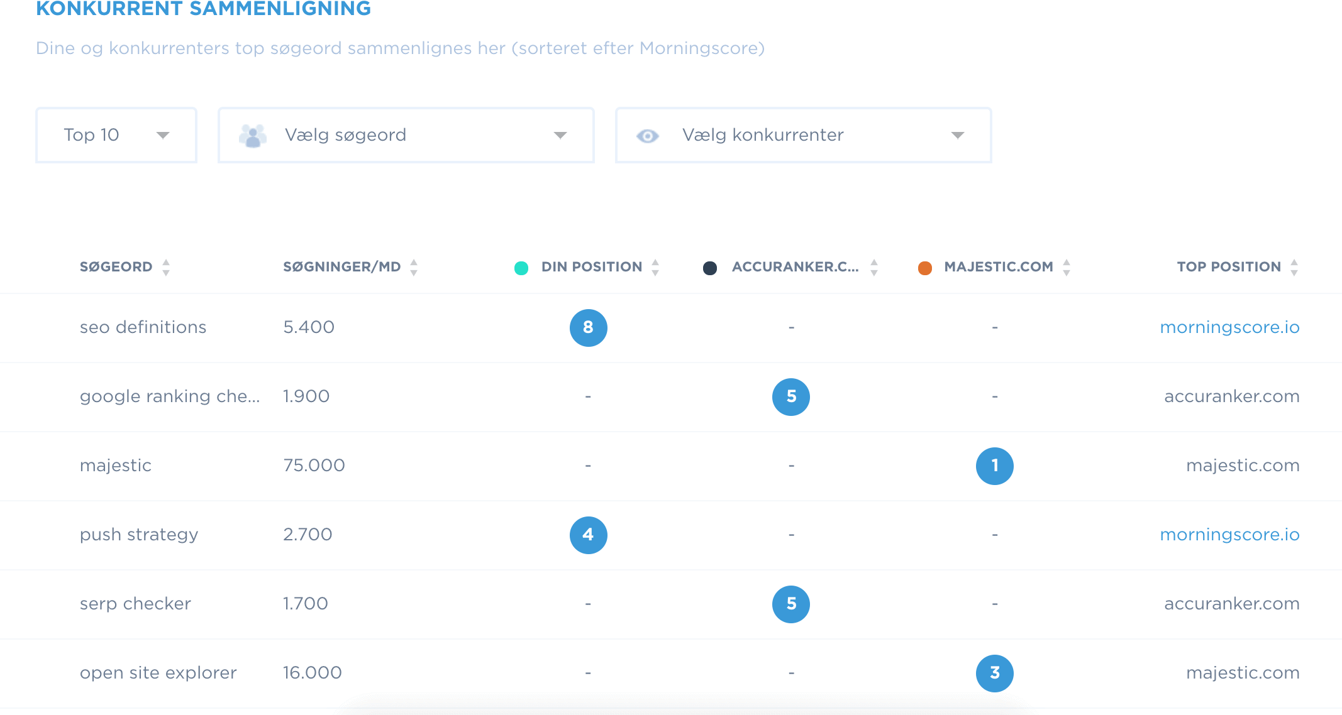
Task: Click the eye icon in Vælg konkurrenter
Action: tap(647, 136)
